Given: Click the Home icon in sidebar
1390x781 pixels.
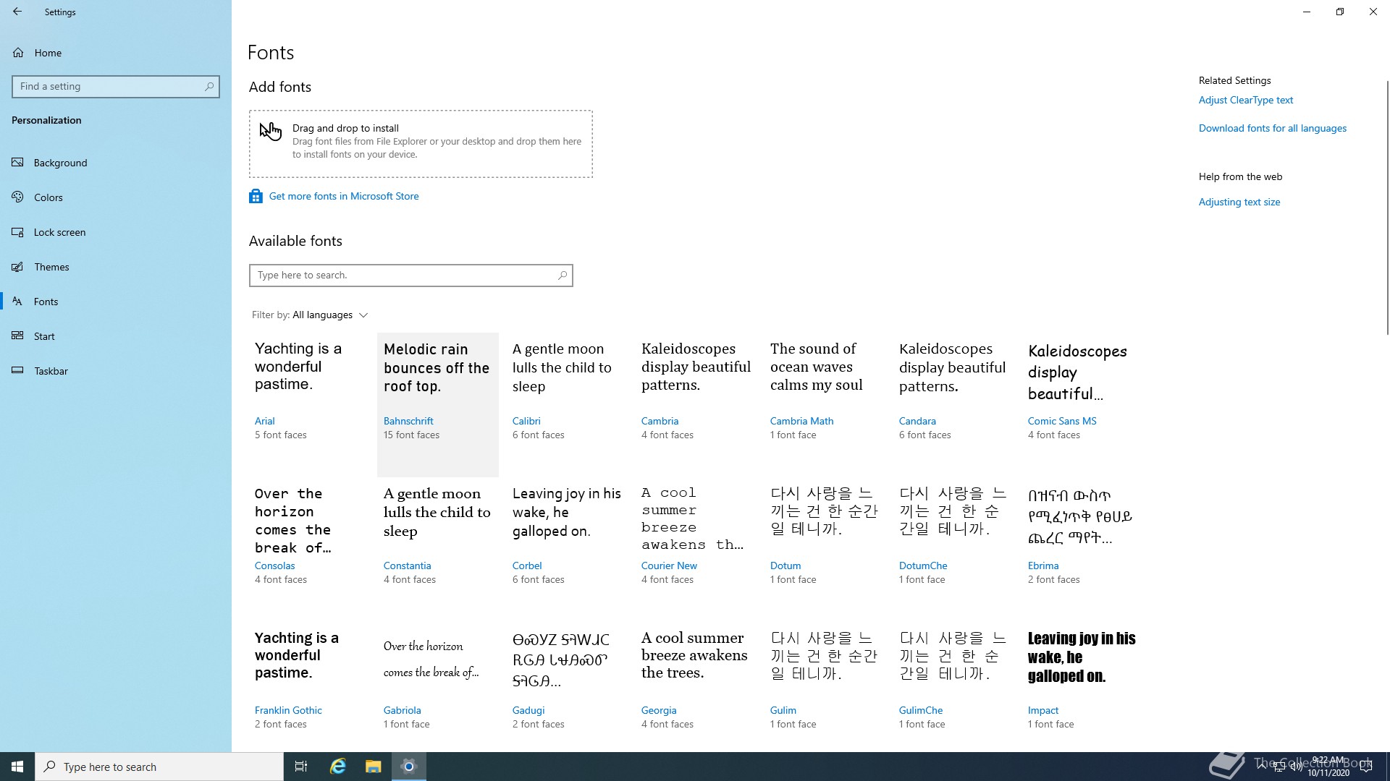Looking at the screenshot, I should click(19, 53).
